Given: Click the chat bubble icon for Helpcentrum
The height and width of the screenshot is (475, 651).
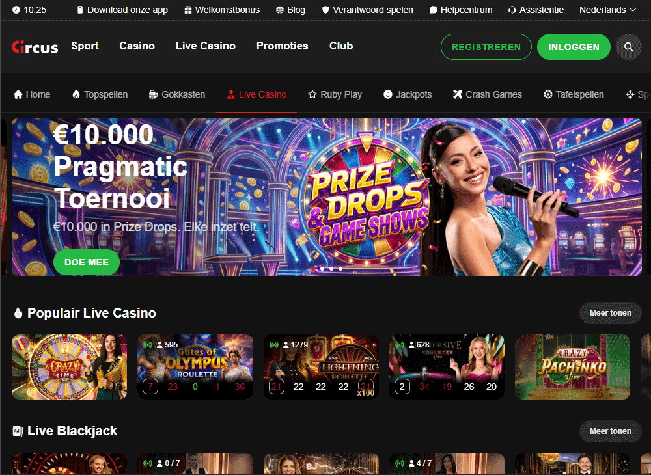Looking at the screenshot, I should pyautogui.click(x=433, y=10).
